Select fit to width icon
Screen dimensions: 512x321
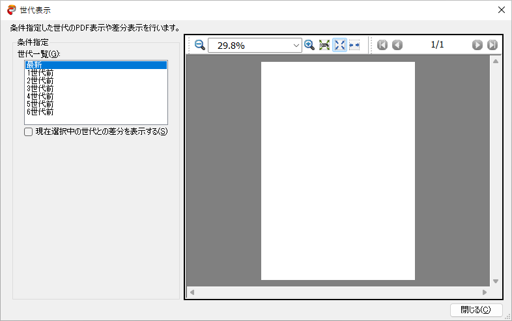354,45
